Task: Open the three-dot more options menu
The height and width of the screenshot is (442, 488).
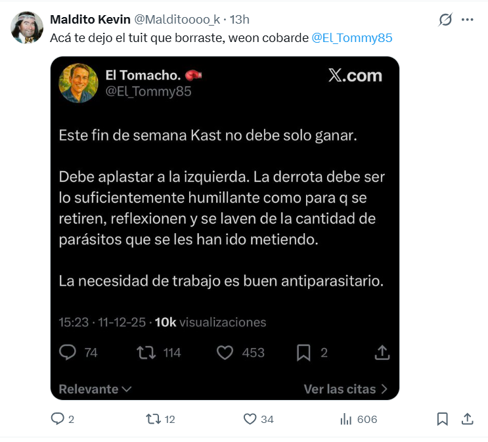Action: point(468,20)
